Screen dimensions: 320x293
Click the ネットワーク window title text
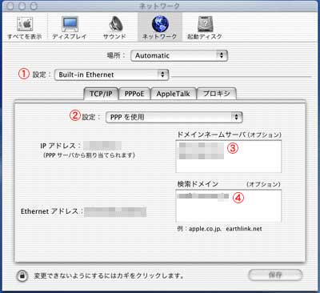tap(159, 6)
